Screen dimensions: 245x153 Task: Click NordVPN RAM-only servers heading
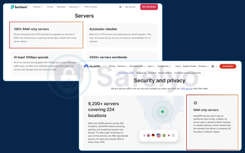point(206,110)
